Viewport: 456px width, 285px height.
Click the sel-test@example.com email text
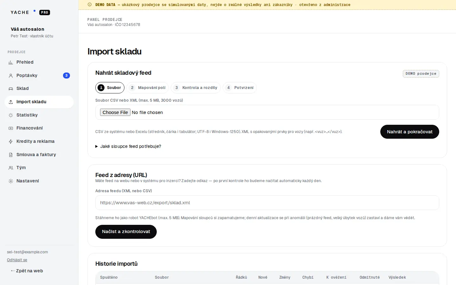pos(28,252)
